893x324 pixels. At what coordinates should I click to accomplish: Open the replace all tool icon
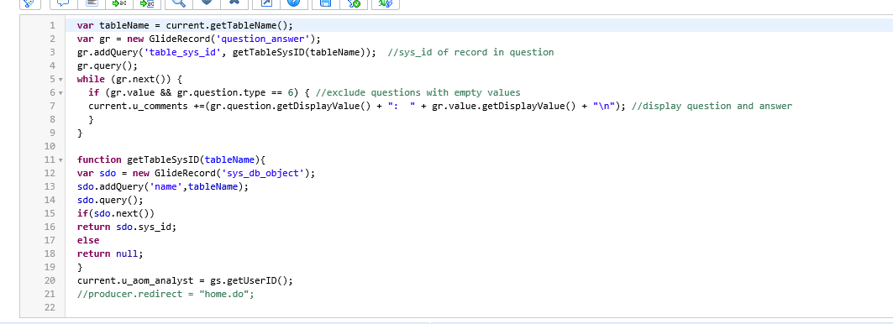coord(146,3)
